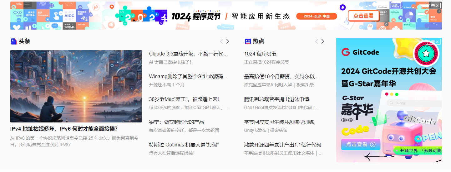Image resolution: width=451 pixels, height=172 pixels.
Task: Click subtitle 传有人在背后远程操控
Action: coord(172,153)
